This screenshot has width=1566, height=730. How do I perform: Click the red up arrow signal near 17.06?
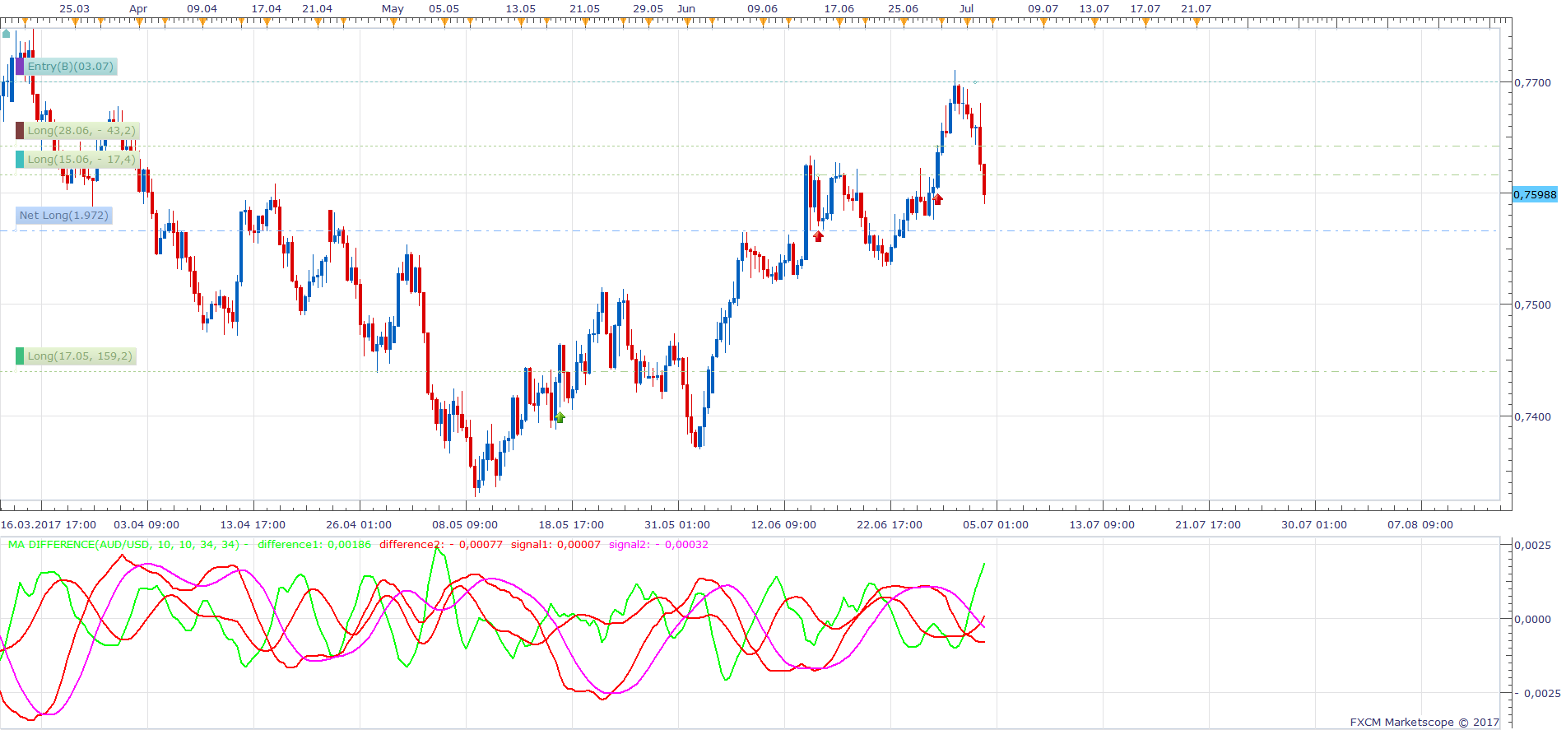tap(818, 236)
